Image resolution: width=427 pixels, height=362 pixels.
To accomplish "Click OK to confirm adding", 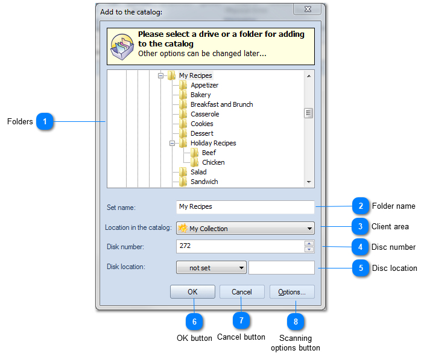I will (x=192, y=292).
